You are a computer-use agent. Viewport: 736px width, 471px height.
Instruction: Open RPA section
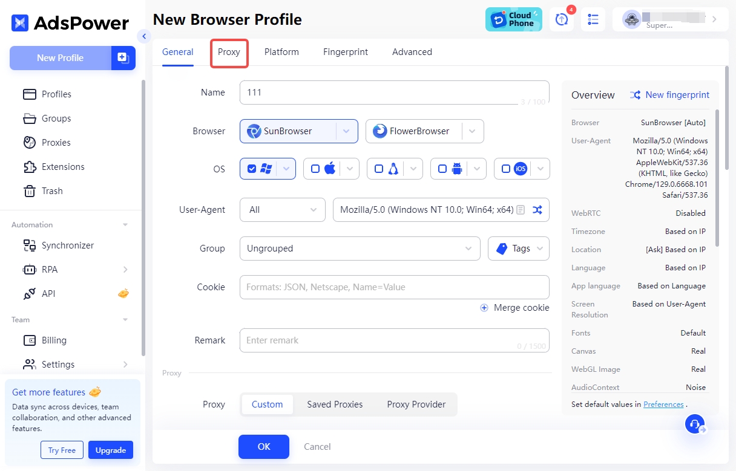[50, 270]
